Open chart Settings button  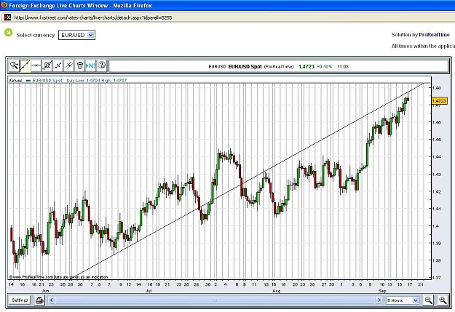pos(20,300)
